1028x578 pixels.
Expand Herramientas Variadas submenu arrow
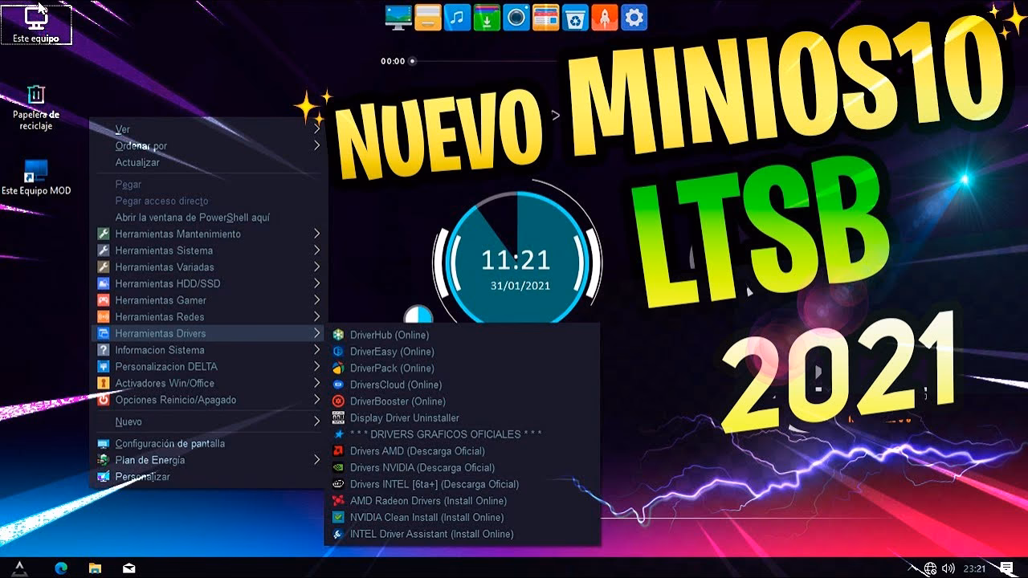click(x=317, y=267)
